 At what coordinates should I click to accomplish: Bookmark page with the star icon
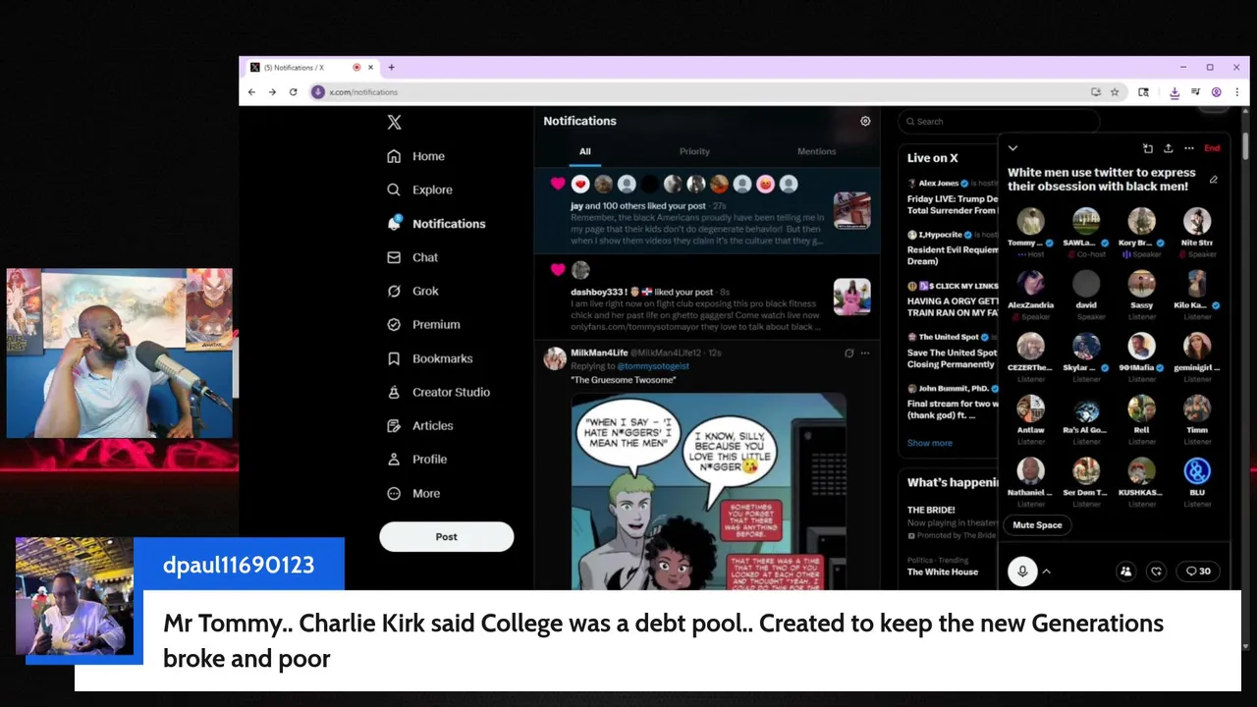click(1115, 92)
